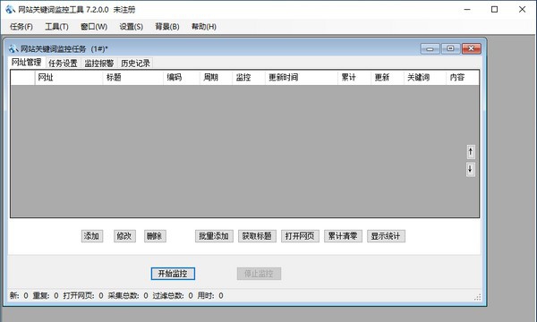Image resolution: width=537 pixels, height=322 pixels.
Task: Maximize the main application window
Action: [495, 10]
